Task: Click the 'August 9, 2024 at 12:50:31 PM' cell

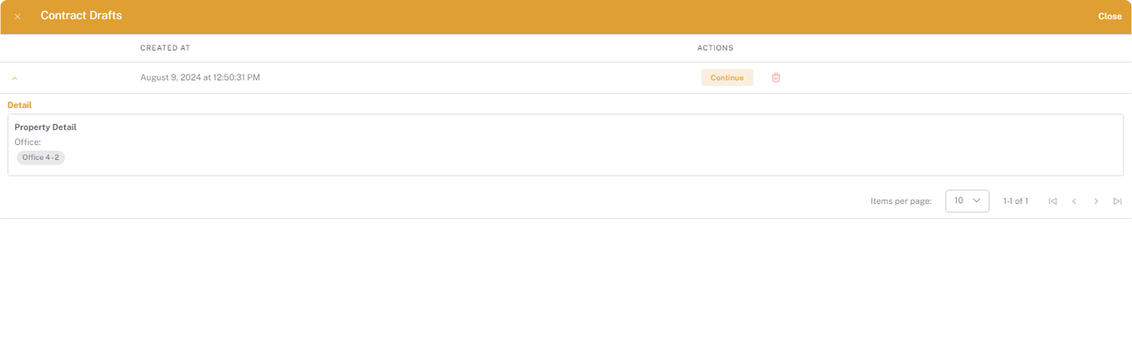Action: (200, 77)
